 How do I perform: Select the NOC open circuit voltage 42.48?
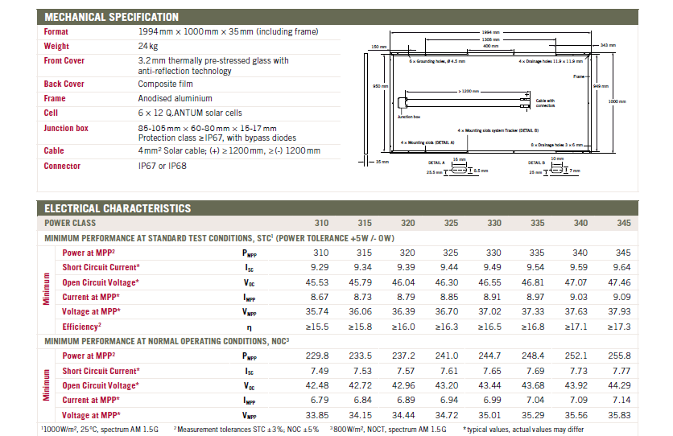317,385
